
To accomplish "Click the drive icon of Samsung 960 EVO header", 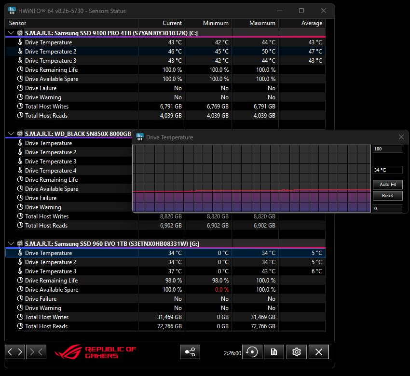I will coord(20,243).
